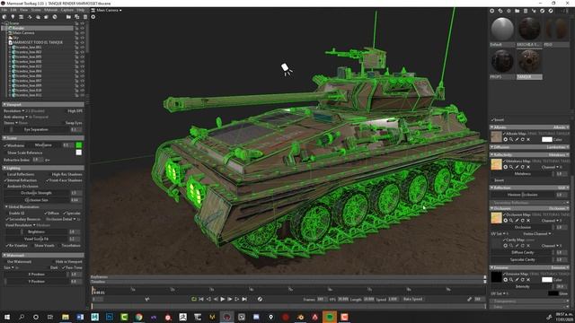Click the load icon under Albedo Map
The image size is (575, 323).
505,140
